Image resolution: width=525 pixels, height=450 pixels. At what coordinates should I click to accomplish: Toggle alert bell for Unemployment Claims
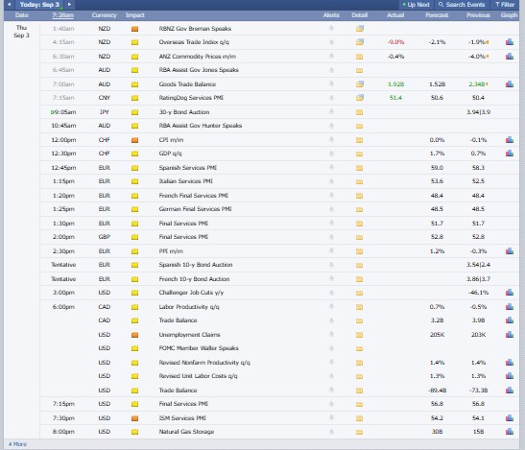(x=331, y=334)
